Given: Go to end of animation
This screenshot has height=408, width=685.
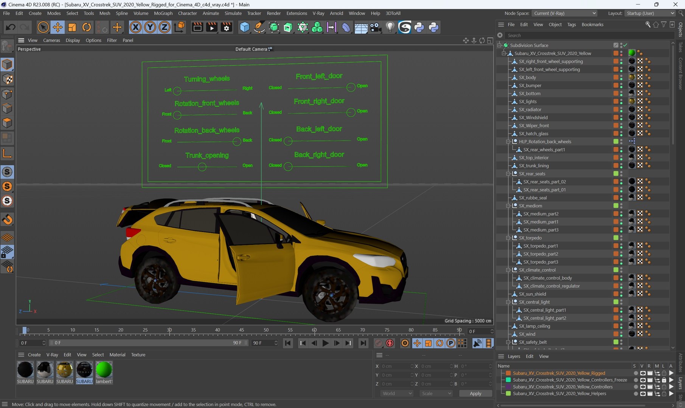Looking at the screenshot, I should coord(363,343).
